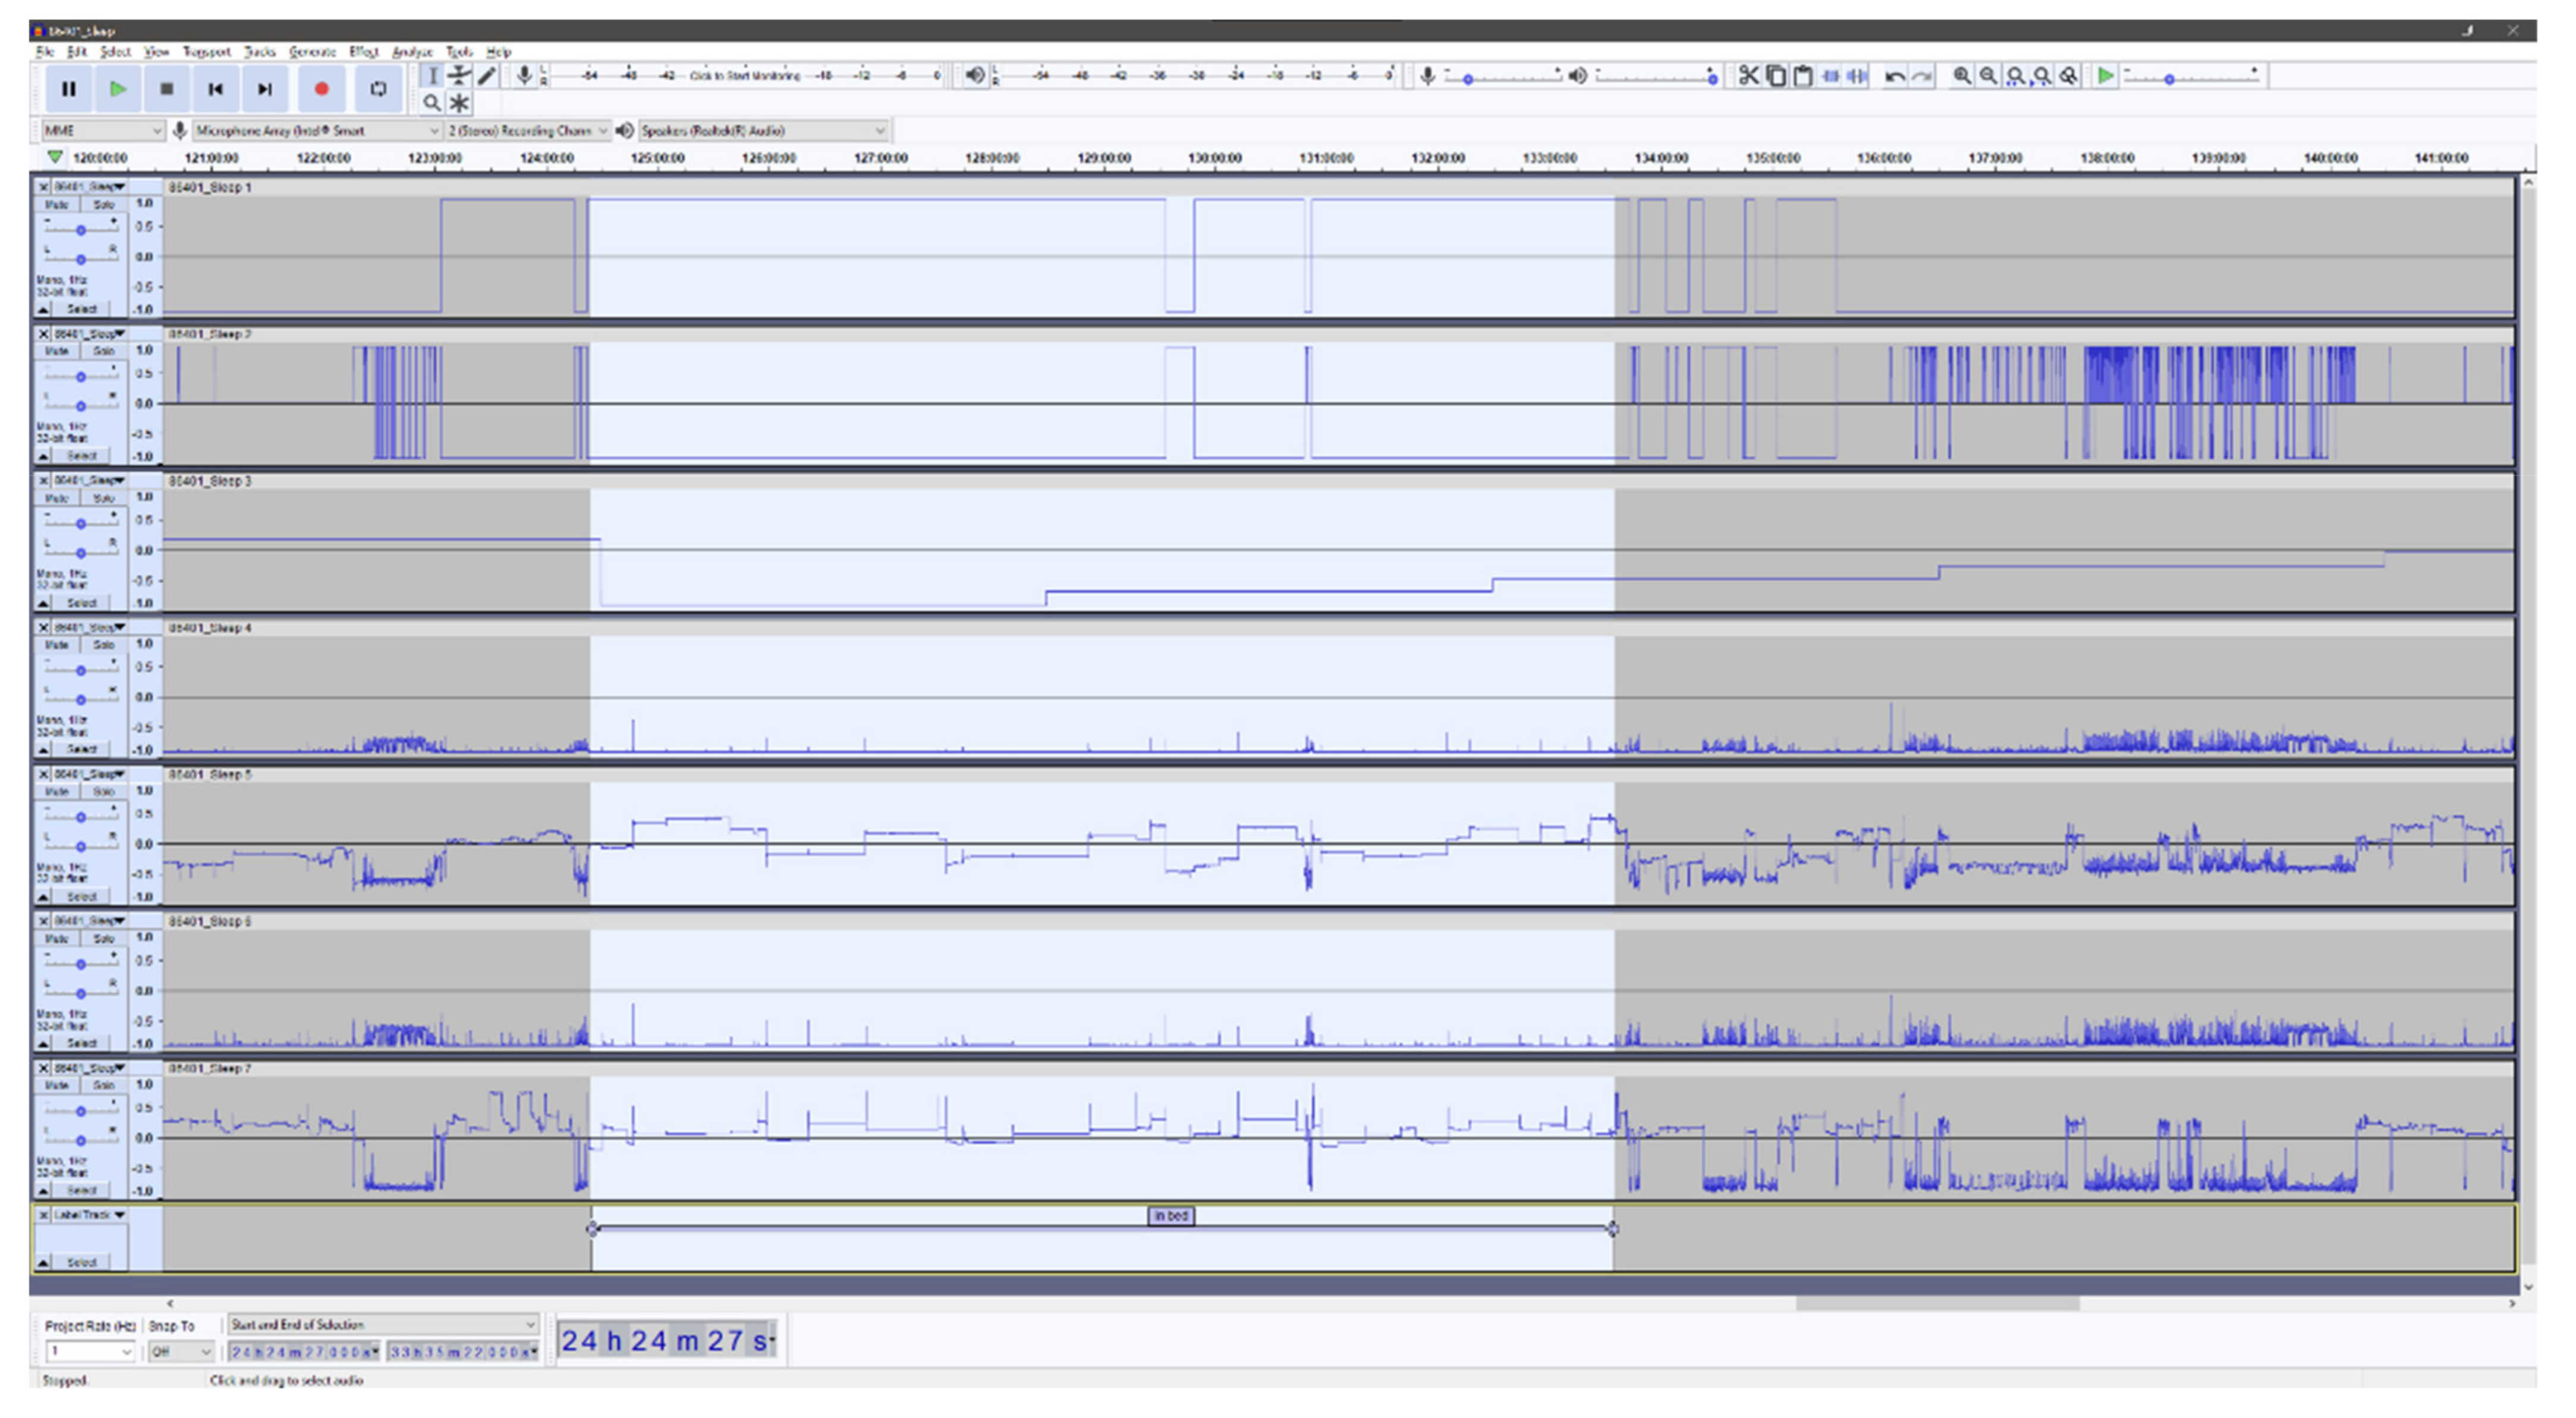Click the Cut scissors icon
The image size is (2576, 1418).
tap(1748, 76)
